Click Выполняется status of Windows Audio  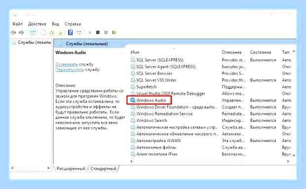pyautogui.click(x=263, y=101)
